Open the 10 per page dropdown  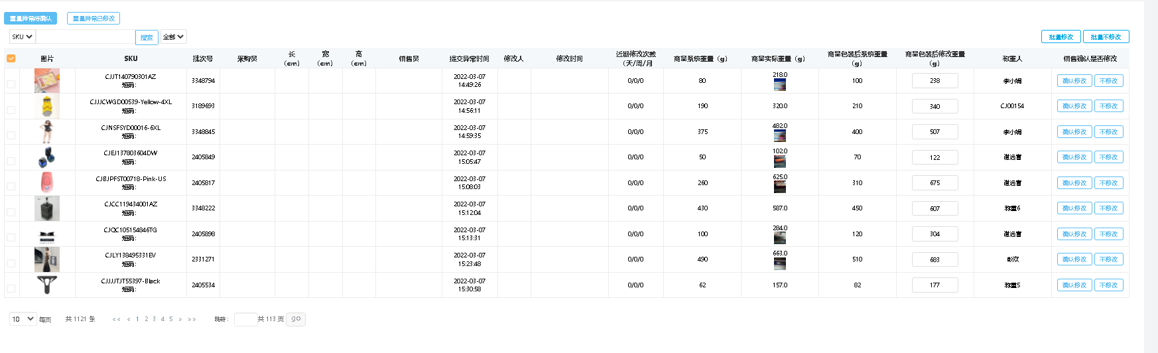[23, 319]
